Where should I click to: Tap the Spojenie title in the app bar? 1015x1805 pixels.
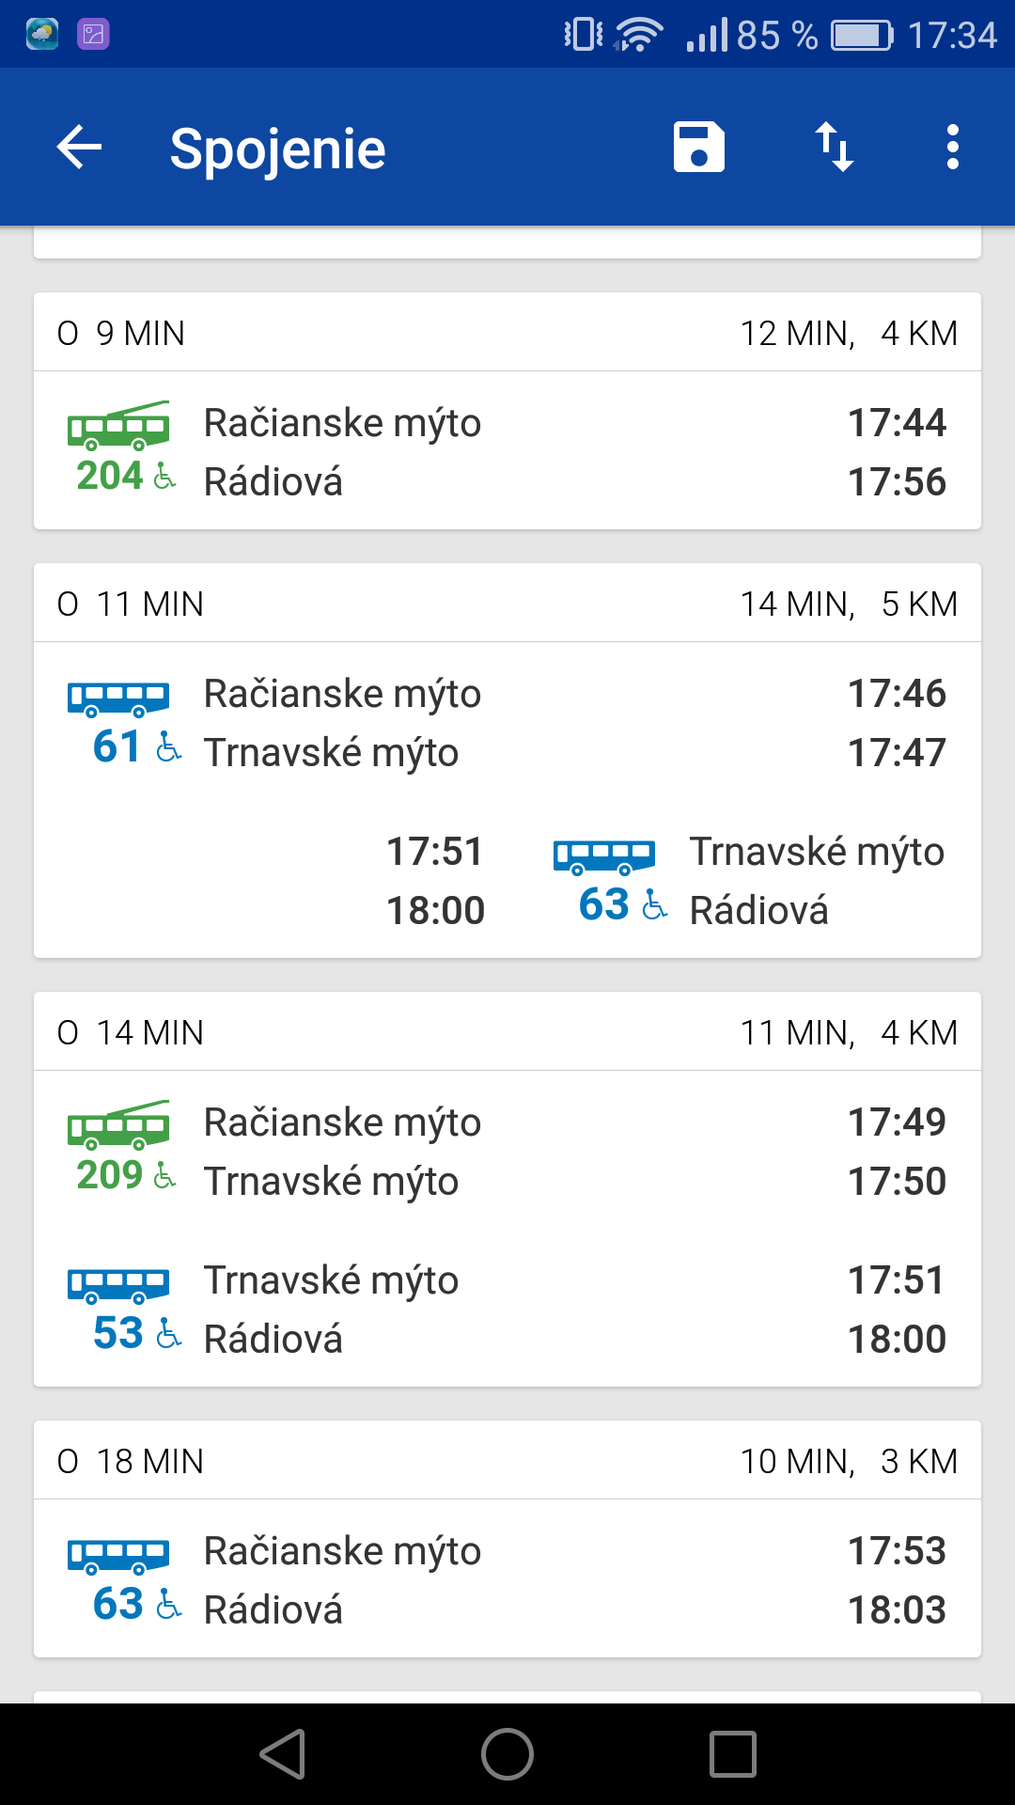click(x=277, y=149)
